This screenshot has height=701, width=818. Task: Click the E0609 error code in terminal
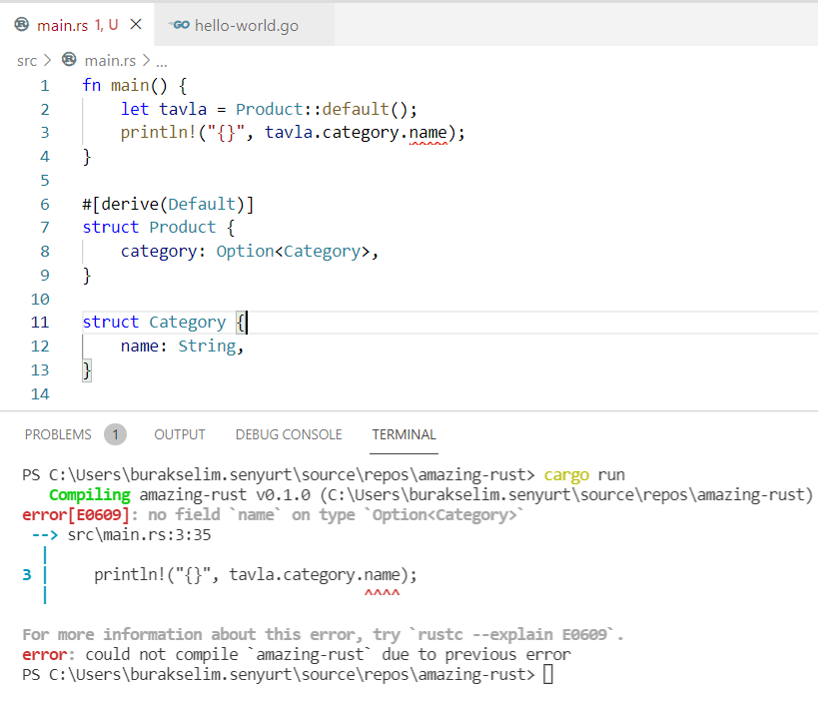tap(98, 516)
